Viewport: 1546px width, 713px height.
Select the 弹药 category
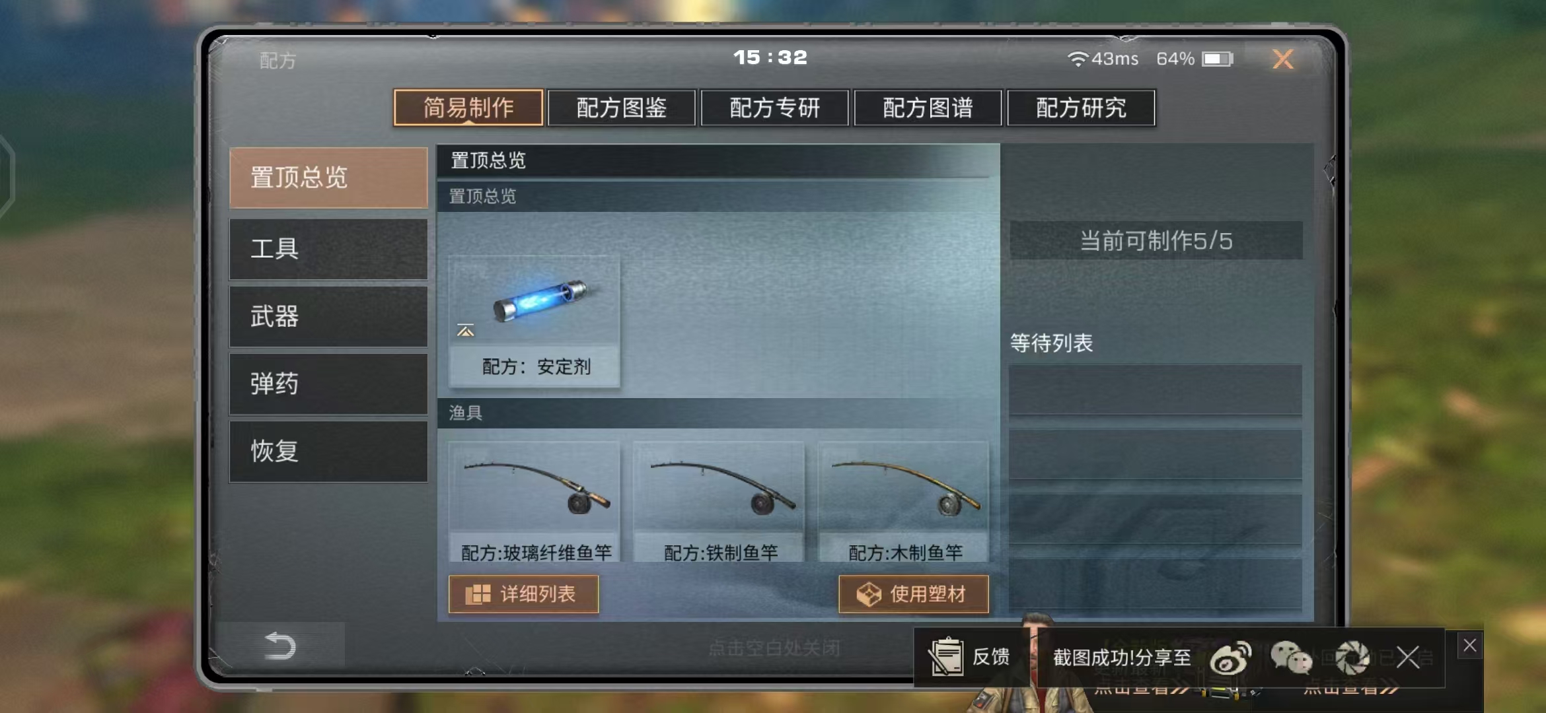pyautogui.click(x=328, y=384)
